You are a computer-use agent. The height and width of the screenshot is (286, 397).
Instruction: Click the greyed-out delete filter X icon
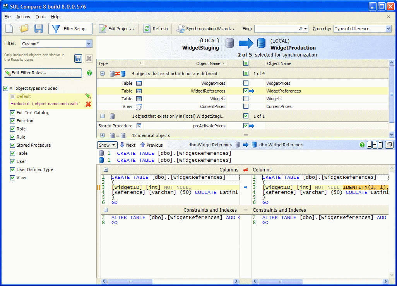point(89,58)
